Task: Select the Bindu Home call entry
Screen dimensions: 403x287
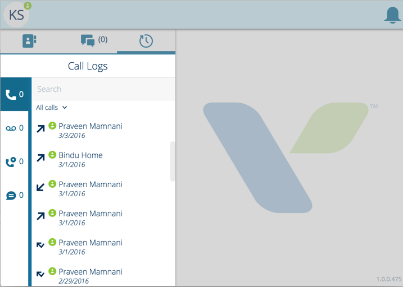Action: click(x=103, y=160)
